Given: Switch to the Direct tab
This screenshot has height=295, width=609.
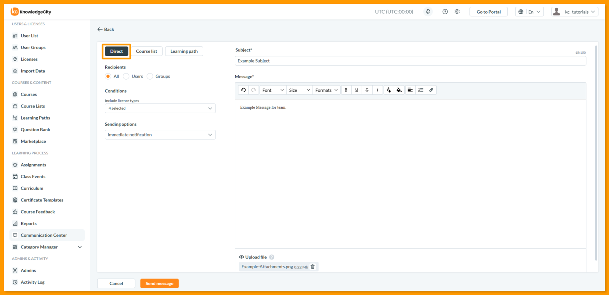Looking at the screenshot, I should click(x=116, y=51).
